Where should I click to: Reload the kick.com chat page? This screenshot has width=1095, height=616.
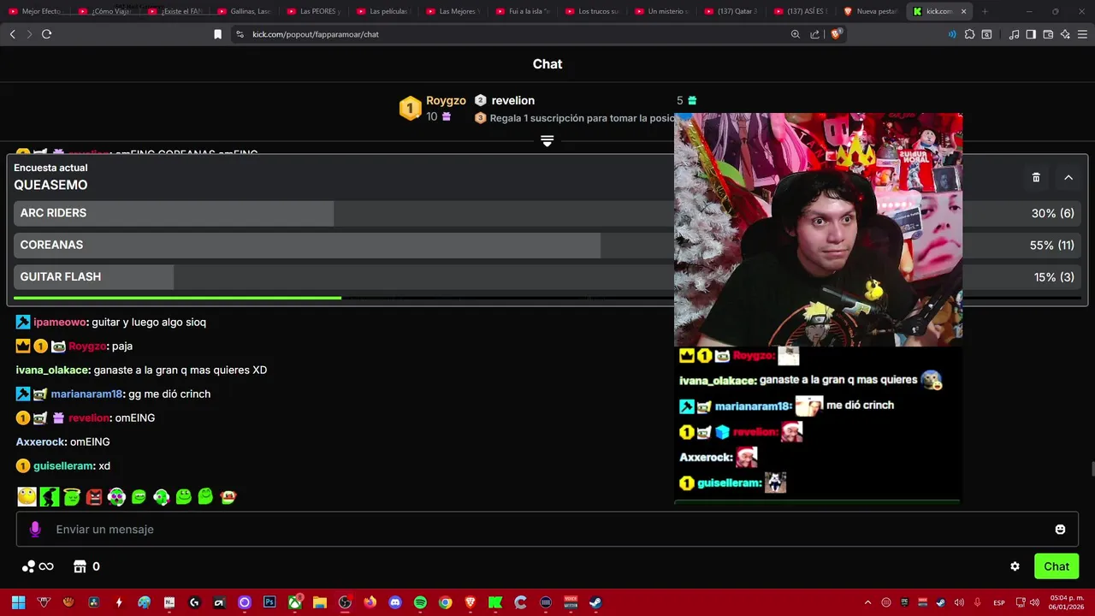(x=46, y=34)
